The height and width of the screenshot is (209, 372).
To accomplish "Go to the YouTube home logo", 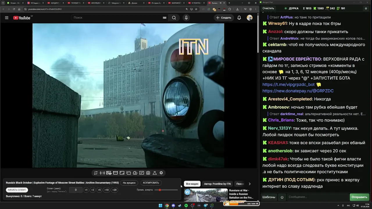I will pyautogui.click(x=22, y=18).
